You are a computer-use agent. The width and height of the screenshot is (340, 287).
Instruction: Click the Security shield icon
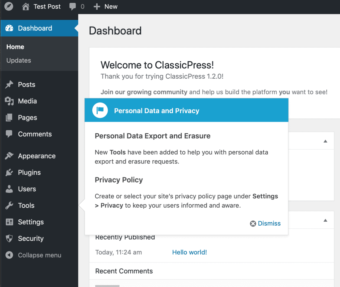click(9, 238)
